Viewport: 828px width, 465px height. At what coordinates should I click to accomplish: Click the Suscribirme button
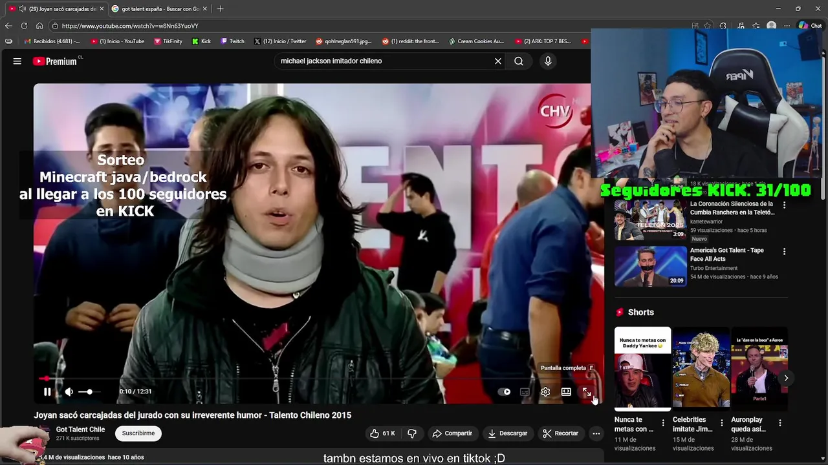[x=138, y=433]
